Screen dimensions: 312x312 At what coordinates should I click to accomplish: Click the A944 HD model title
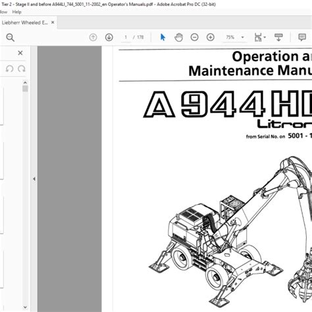228,104
